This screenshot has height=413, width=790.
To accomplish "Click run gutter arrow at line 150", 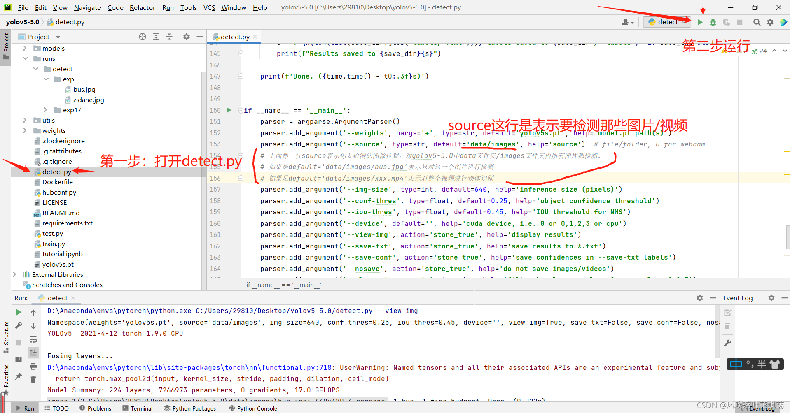I will click(229, 110).
